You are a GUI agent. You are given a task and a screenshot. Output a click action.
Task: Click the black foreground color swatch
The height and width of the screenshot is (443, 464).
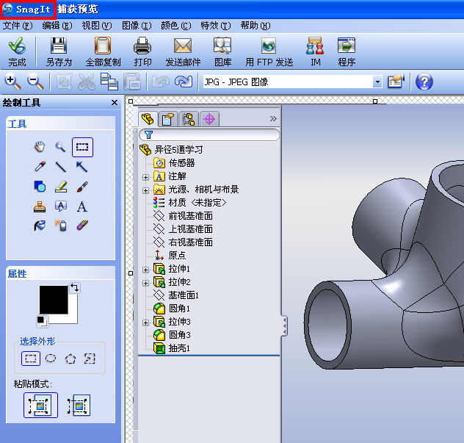pyautogui.click(x=54, y=300)
